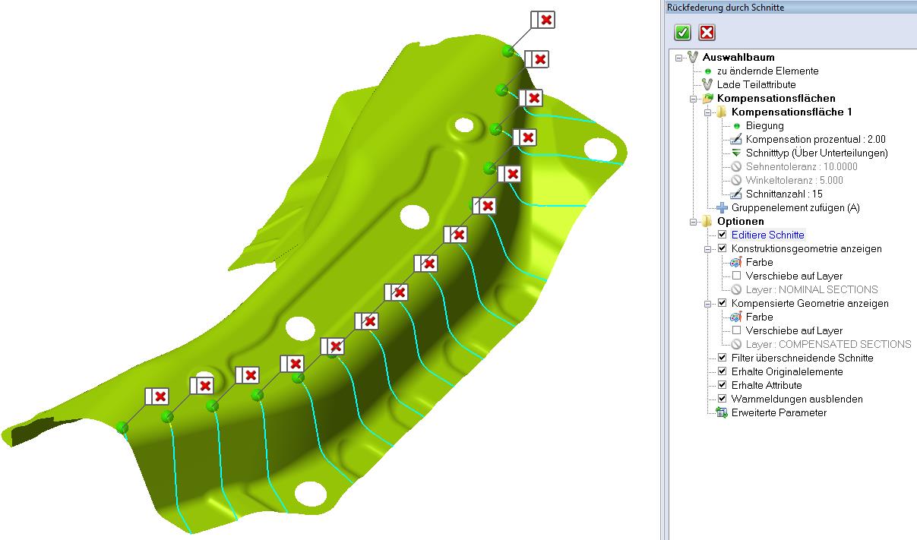Delete the topmost section via its red X
Image resolution: width=917 pixels, height=540 pixels.
(x=547, y=20)
